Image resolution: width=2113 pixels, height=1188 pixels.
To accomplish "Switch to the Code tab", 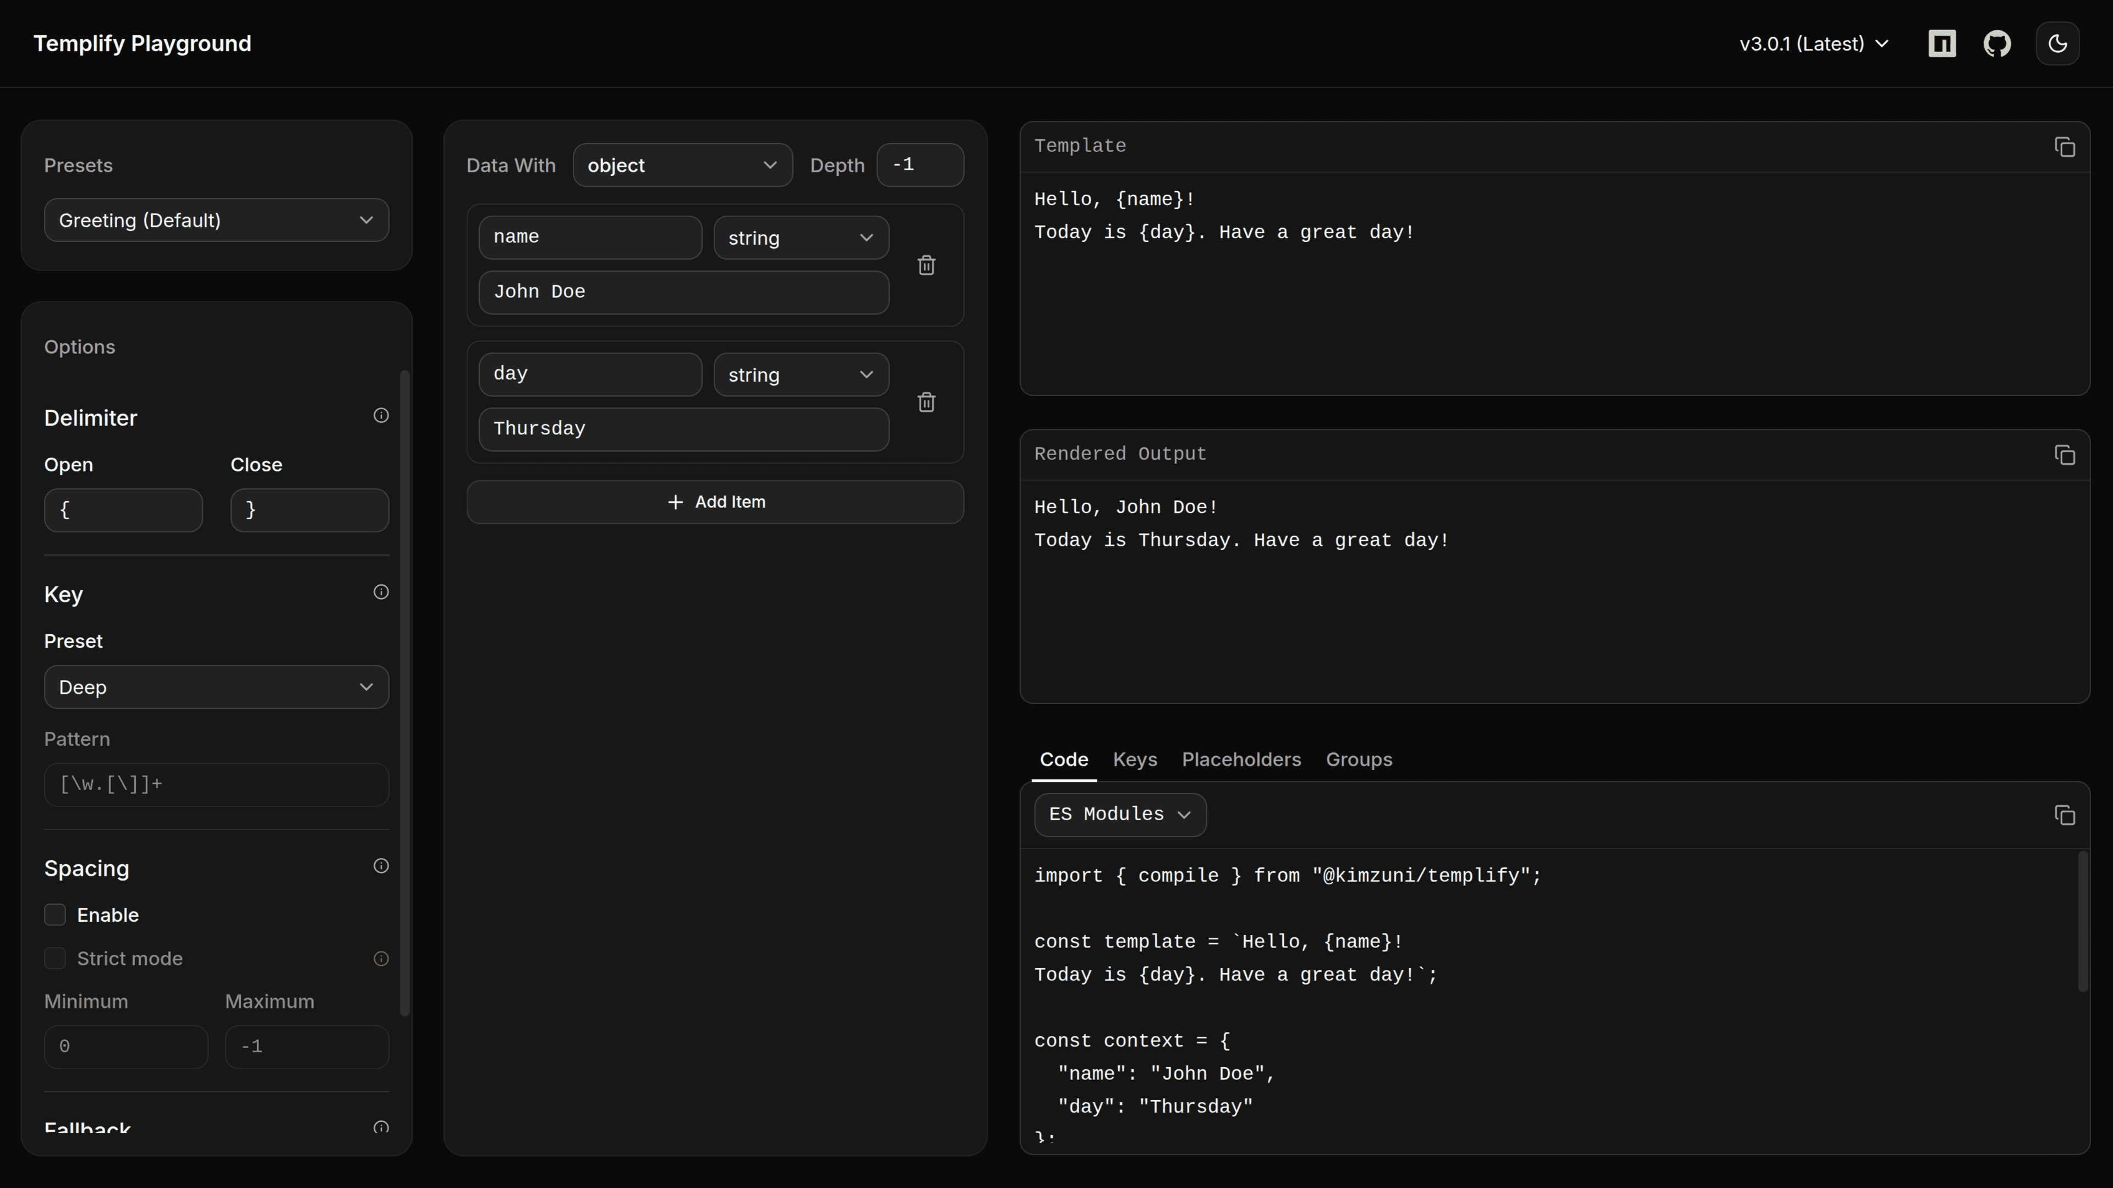I will coord(1064,760).
